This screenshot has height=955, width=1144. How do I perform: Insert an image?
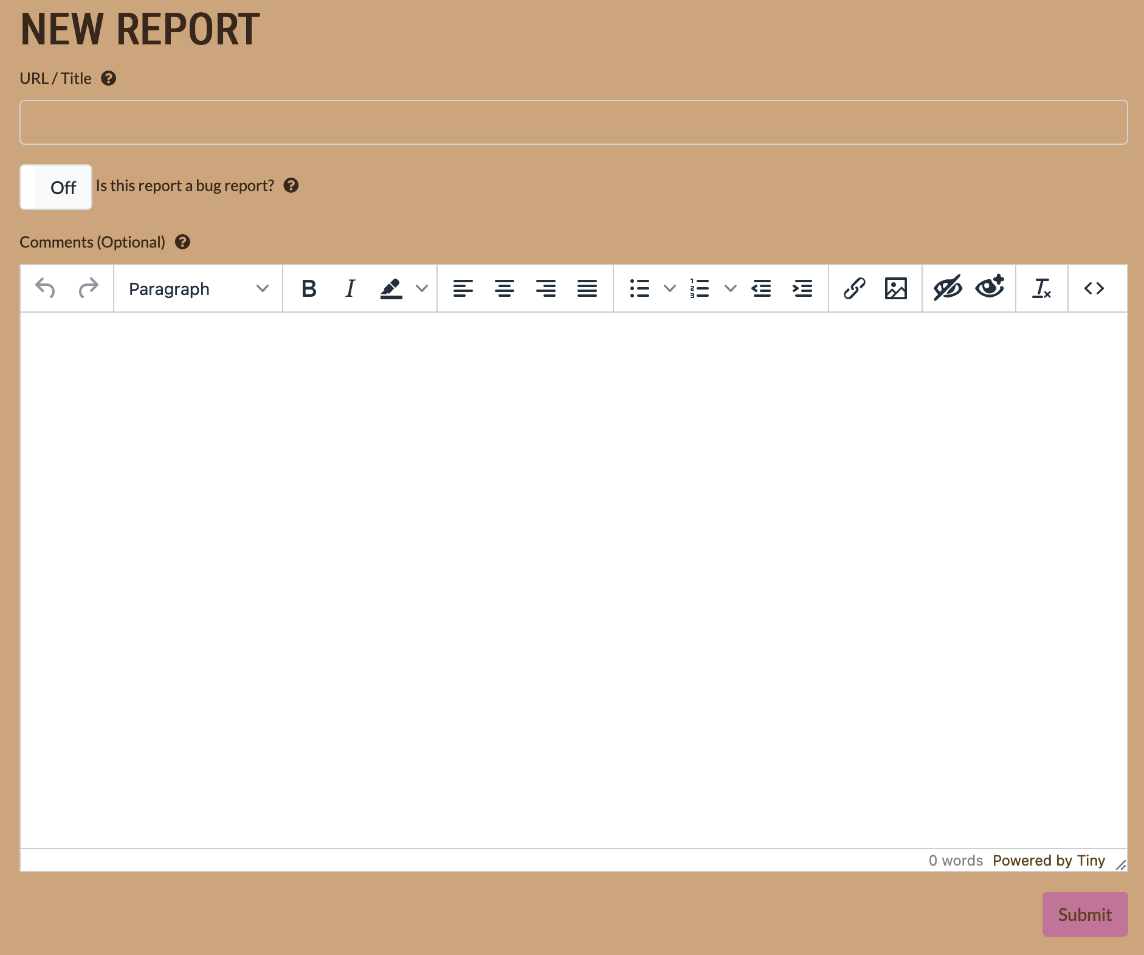coord(896,288)
